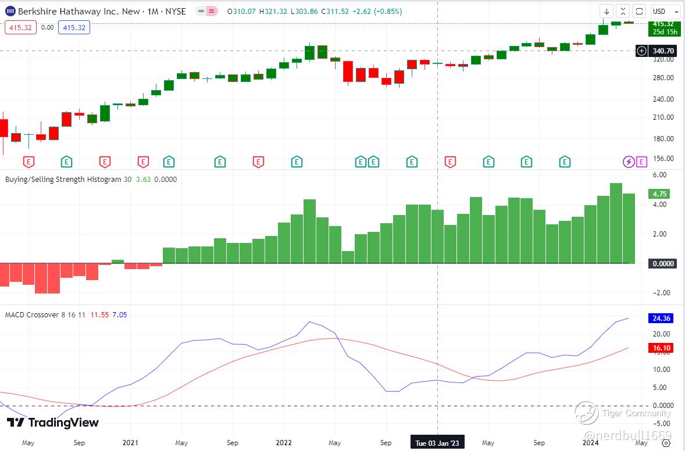Click 180.00 on the price axis

pyautogui.click(x=663, y=139)
